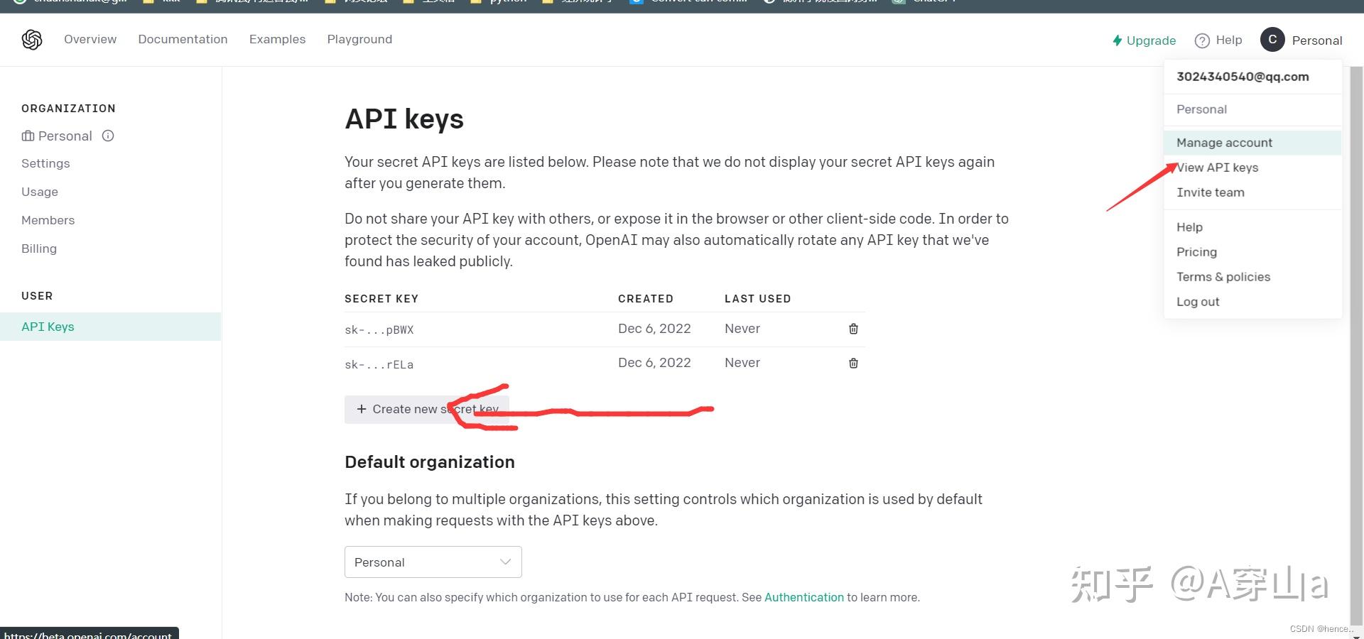Open the account avatar circle C
This screenshot has height=639, width=1364.
(x=1272, y=40)
